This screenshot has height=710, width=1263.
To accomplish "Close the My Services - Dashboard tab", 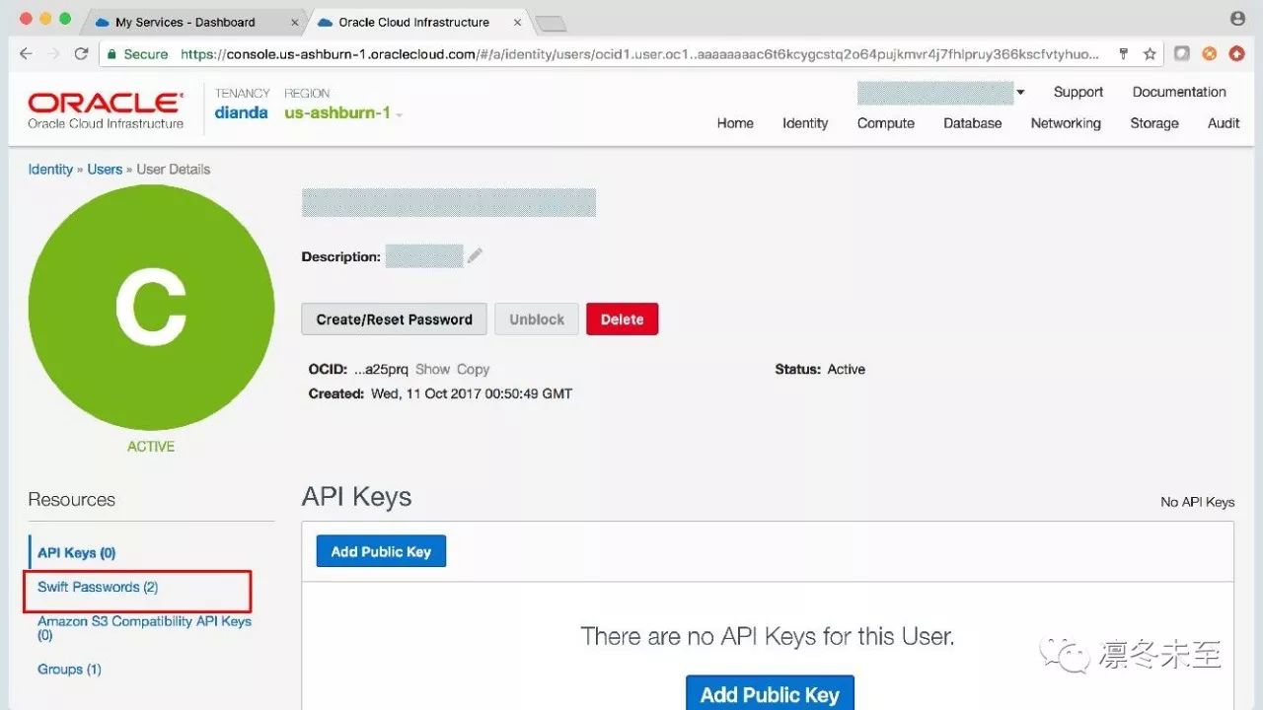I will click(x=294, y=22).
